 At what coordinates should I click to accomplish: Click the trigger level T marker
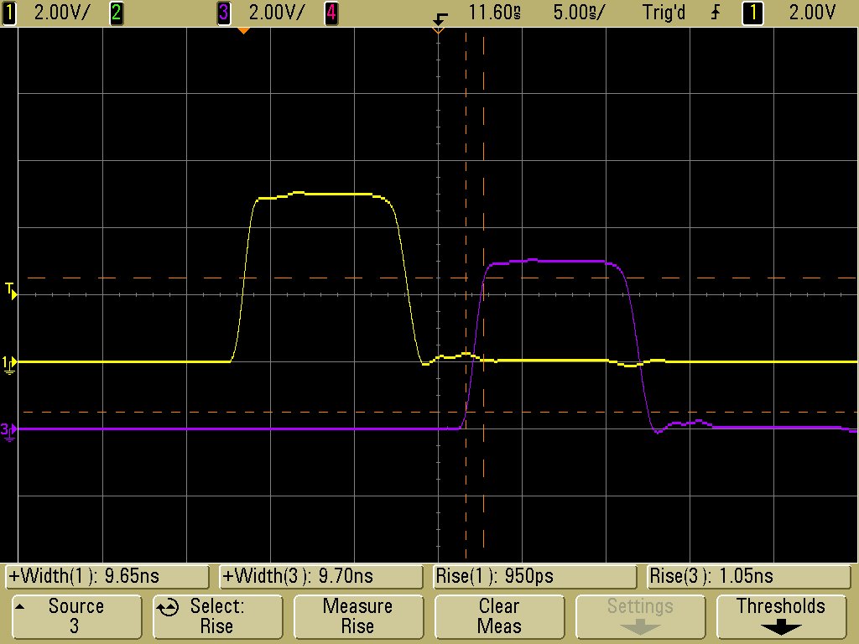click(10, 290)
